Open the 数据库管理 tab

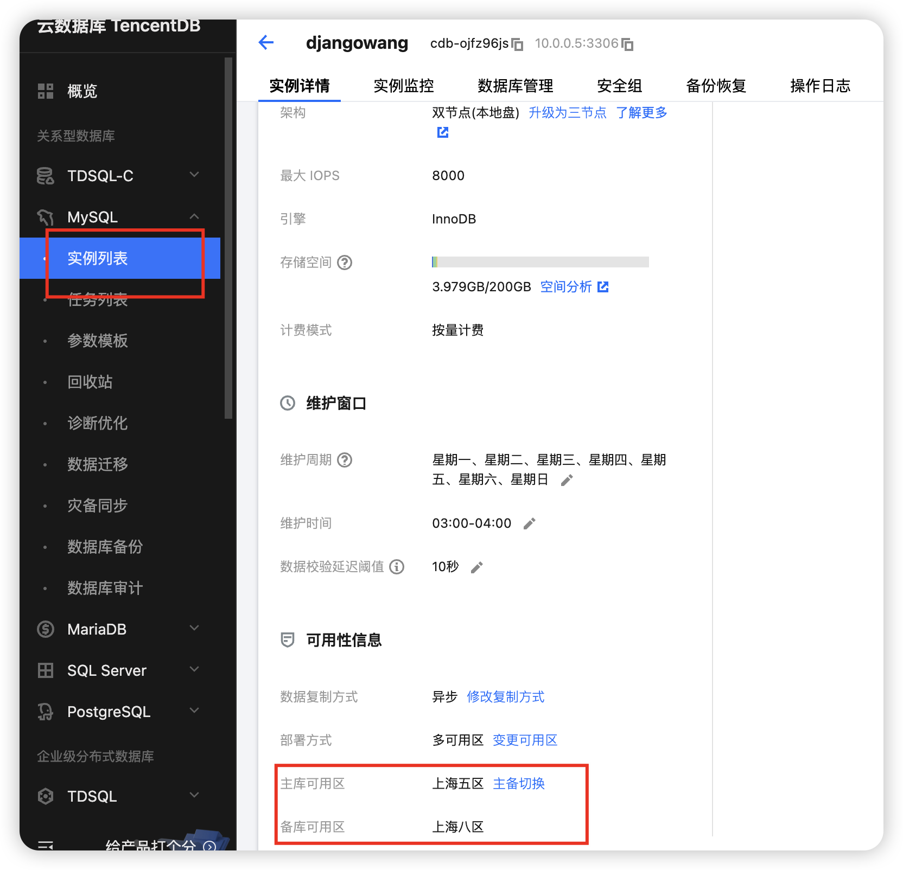tap(516, 86)
